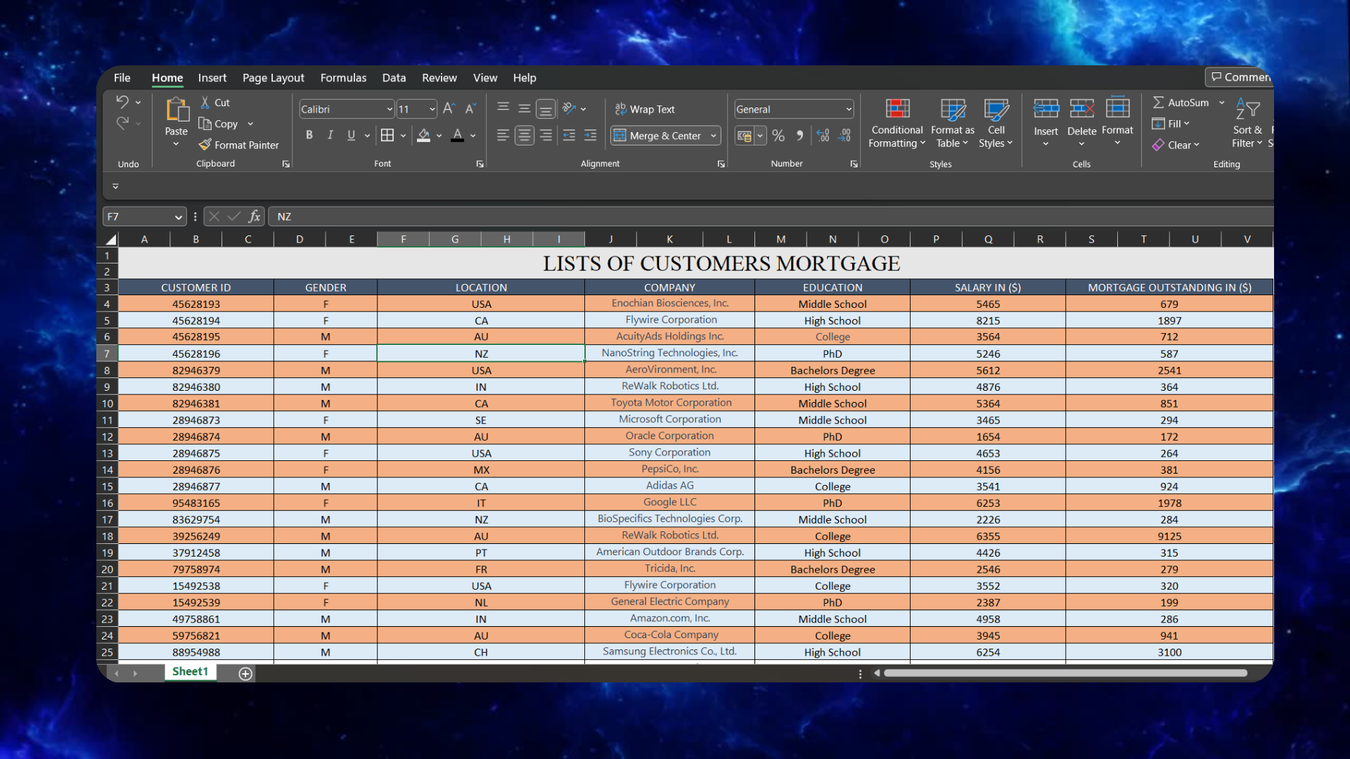Click the Percent Style icon

(778, 136)
